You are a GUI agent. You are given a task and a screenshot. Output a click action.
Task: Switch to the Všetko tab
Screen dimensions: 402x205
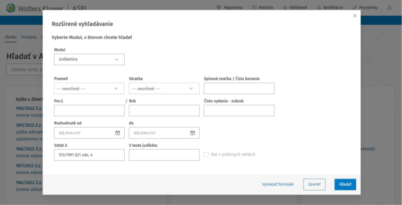pyautogui.click(x=10, y=37)
